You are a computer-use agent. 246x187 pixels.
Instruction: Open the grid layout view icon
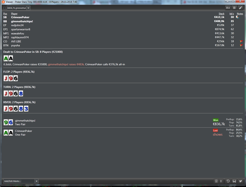click(x=234, y=8)
